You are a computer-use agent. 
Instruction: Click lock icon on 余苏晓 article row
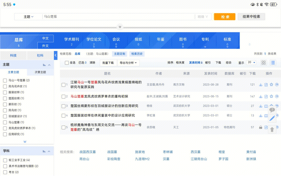click(260, 127)
